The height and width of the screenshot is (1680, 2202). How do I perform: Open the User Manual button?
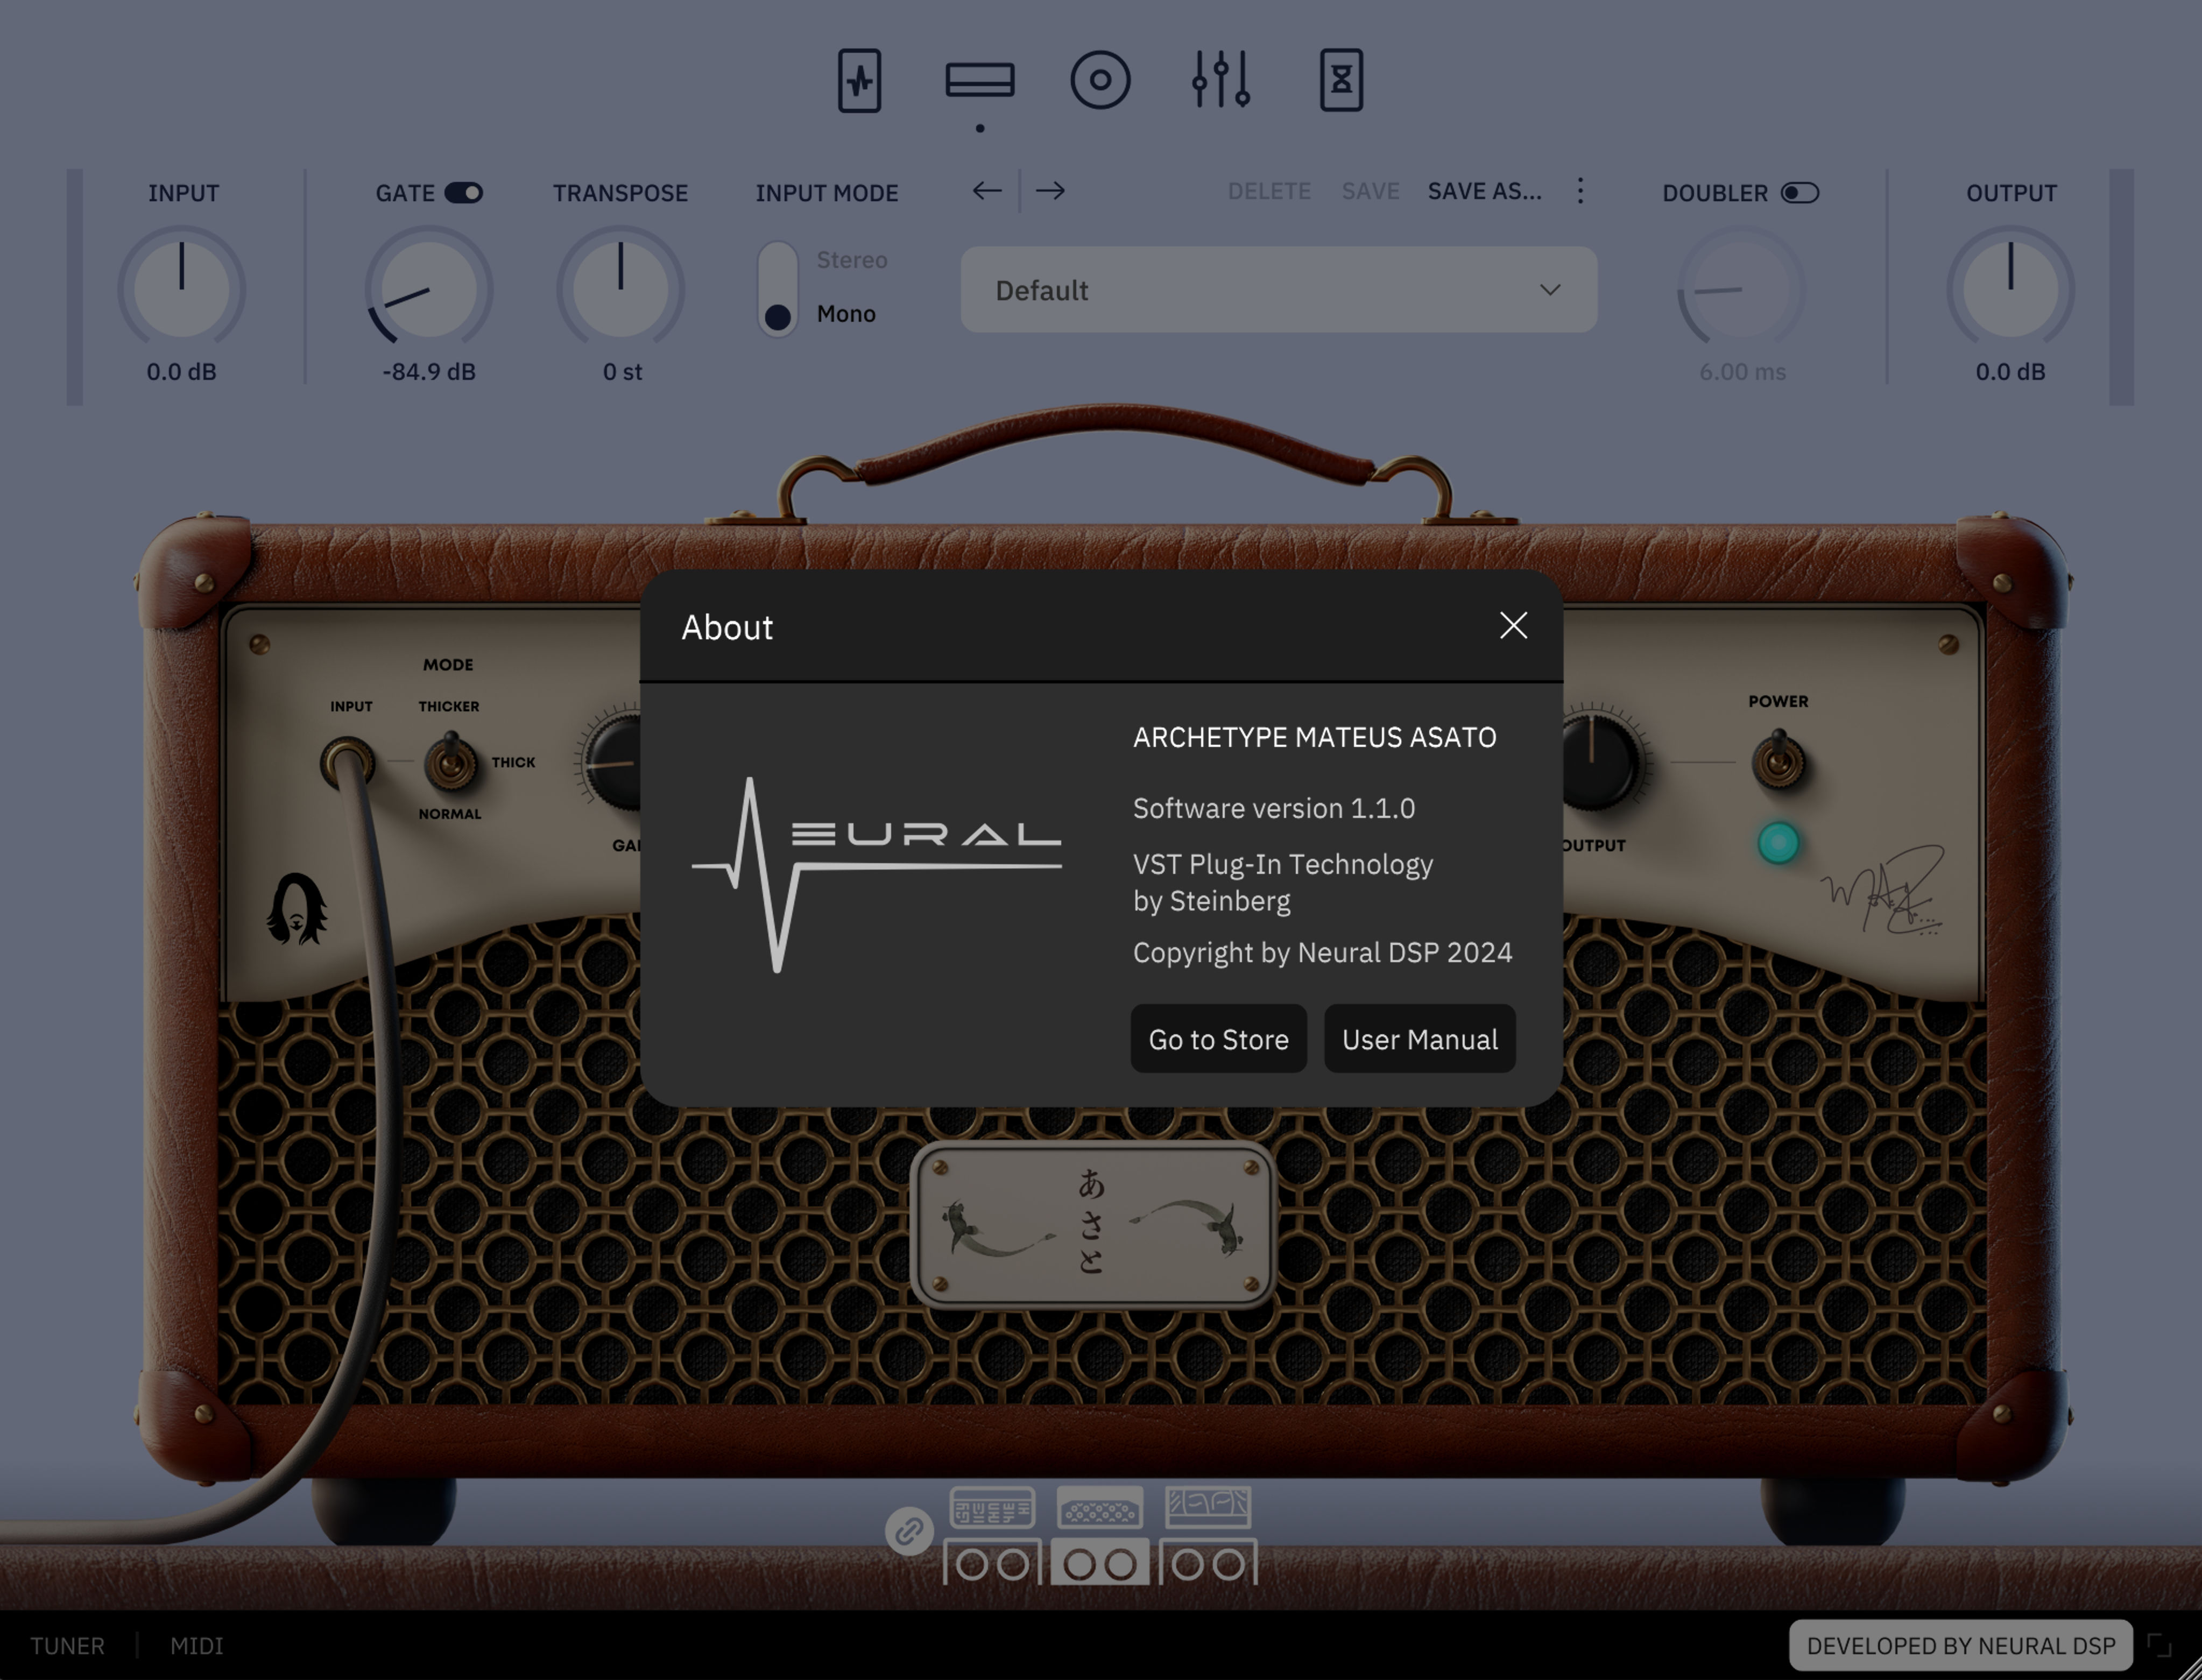point(1419,1039)
